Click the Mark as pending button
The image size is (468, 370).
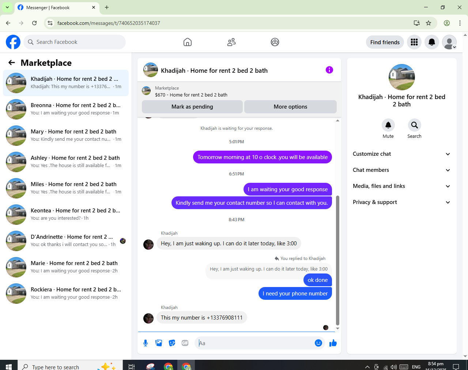click(x=192, y=107)
